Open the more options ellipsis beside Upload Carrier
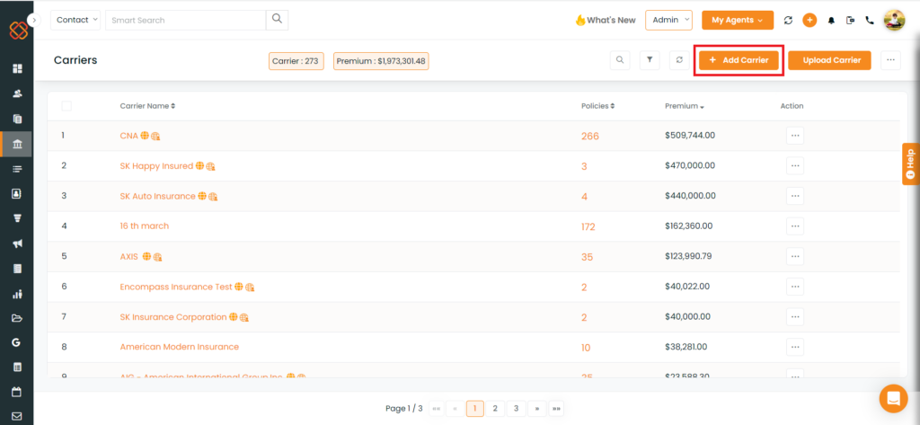The width and height of the screenshot is (920, 425). [890, 60]
